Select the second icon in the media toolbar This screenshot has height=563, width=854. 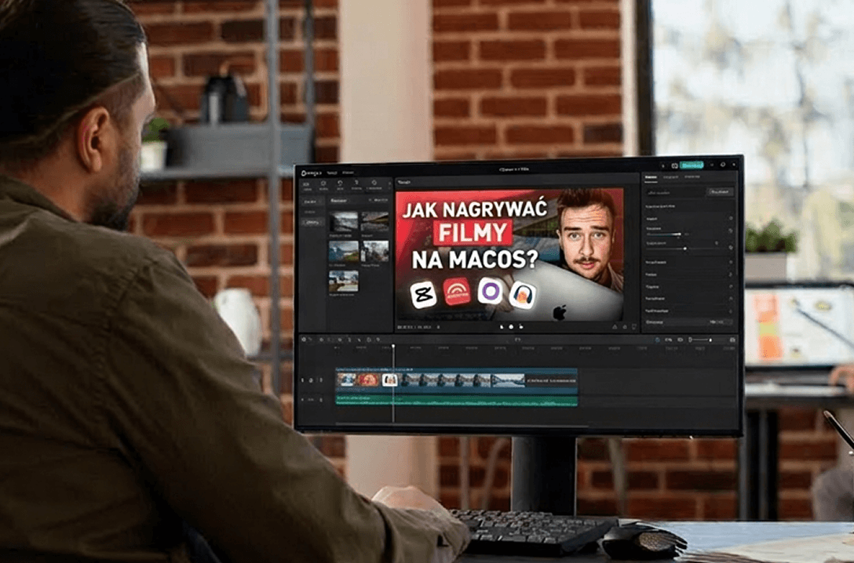pos(323,185)
